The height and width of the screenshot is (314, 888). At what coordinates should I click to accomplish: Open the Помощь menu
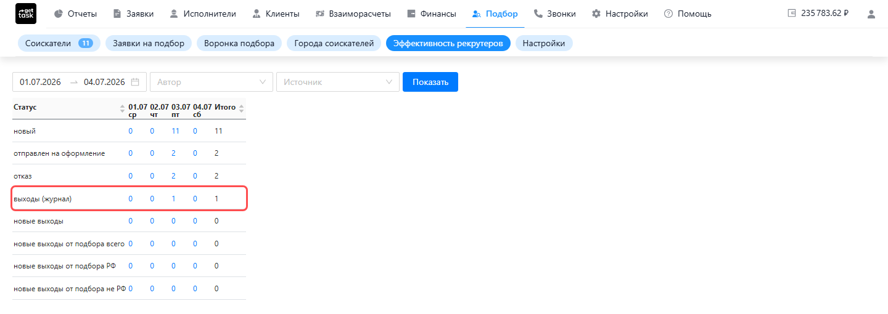[x=688, y=14]
